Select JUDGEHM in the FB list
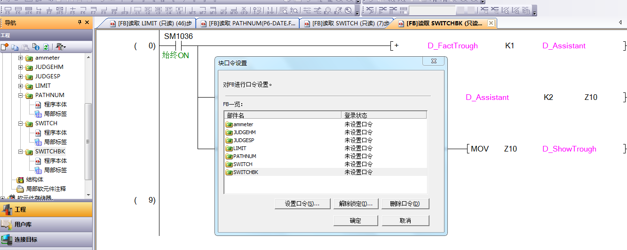 tap(244, 132)
